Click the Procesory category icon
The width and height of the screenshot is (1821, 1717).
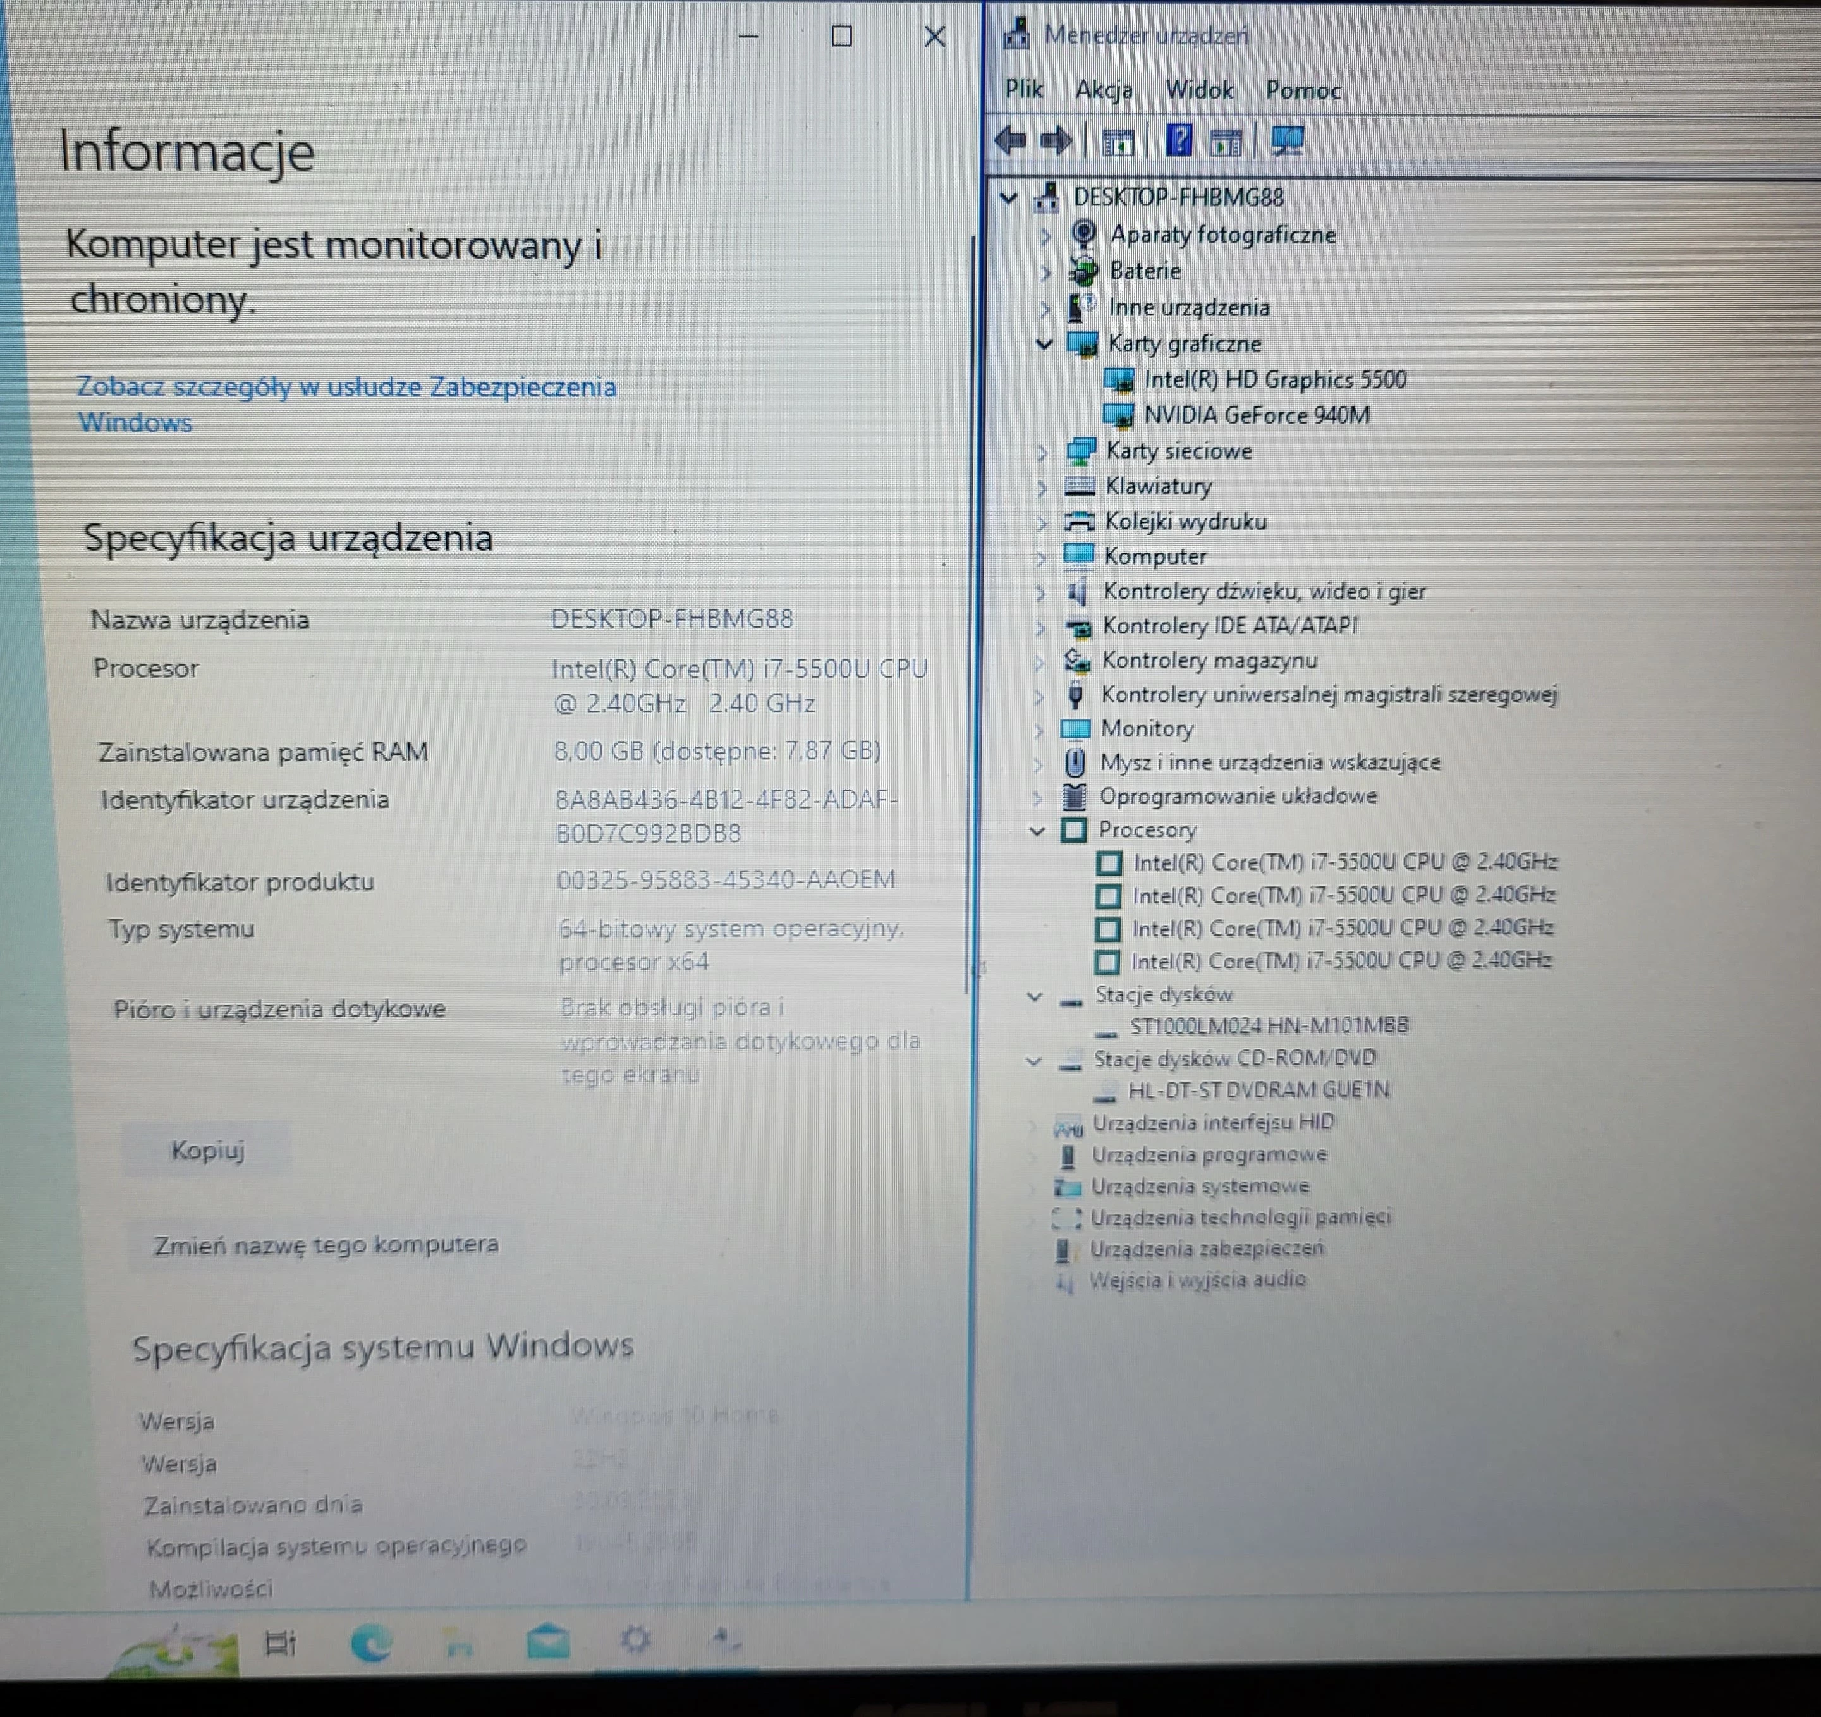click(x=1073, y=830)
